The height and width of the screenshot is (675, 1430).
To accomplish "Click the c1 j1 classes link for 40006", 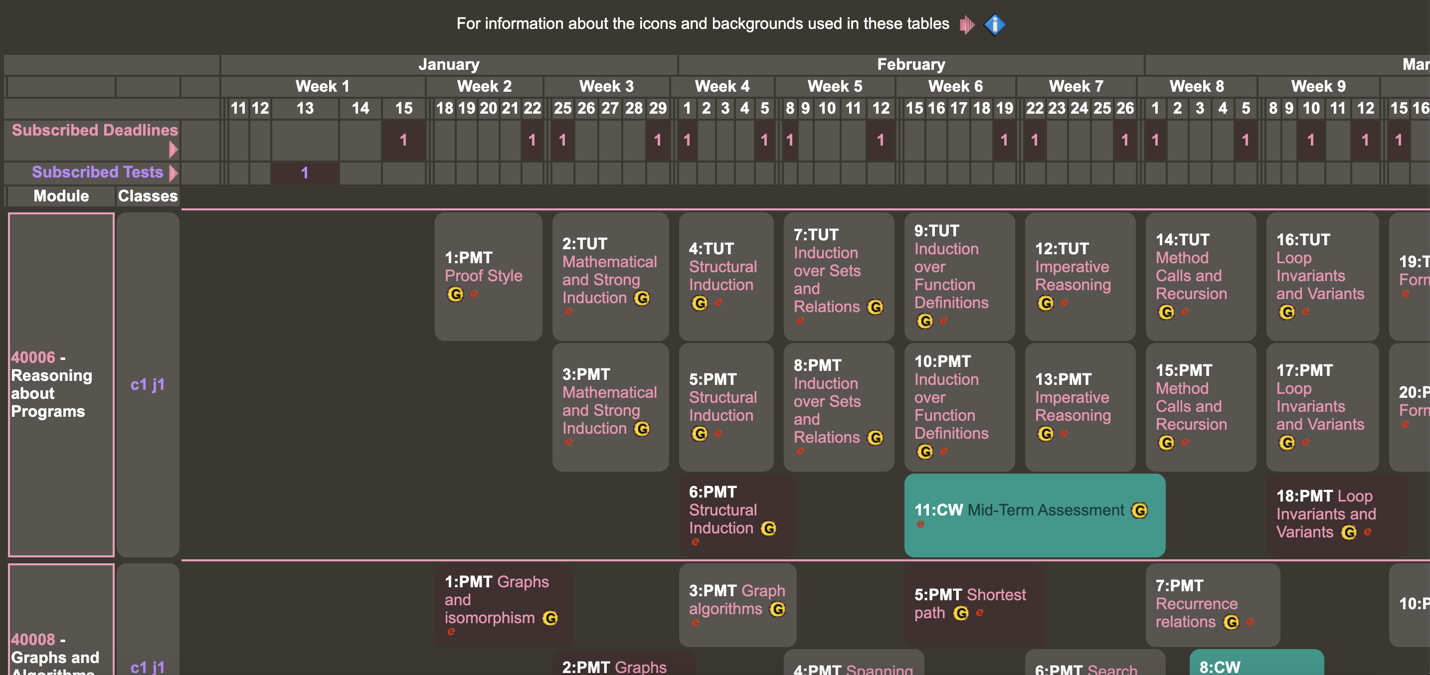I will (147, 384).
